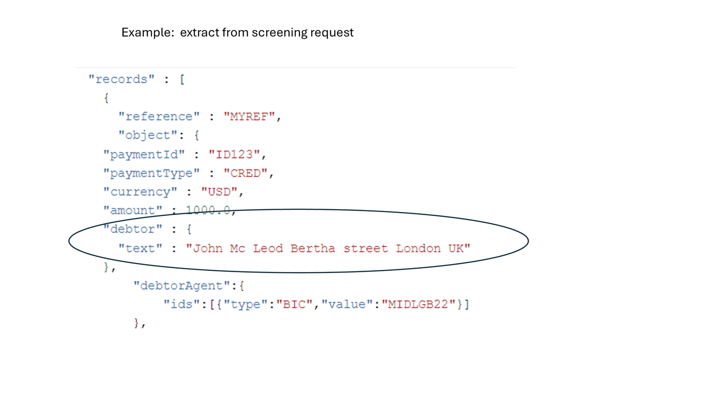The width and height of the screenshot is (708, 398).
Task: Click the "debtor" key
Action: pyautogui.click(x=133, y=229)
